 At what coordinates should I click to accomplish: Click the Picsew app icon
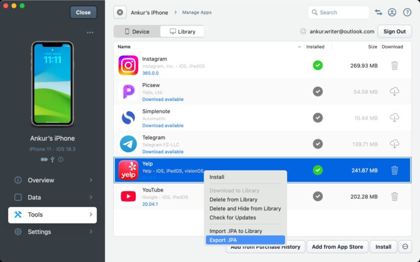[x=129, y=92]
